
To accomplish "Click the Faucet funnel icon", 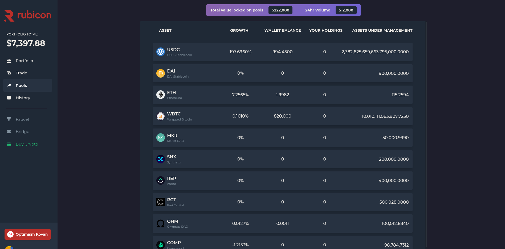I will tap(9, 119).
